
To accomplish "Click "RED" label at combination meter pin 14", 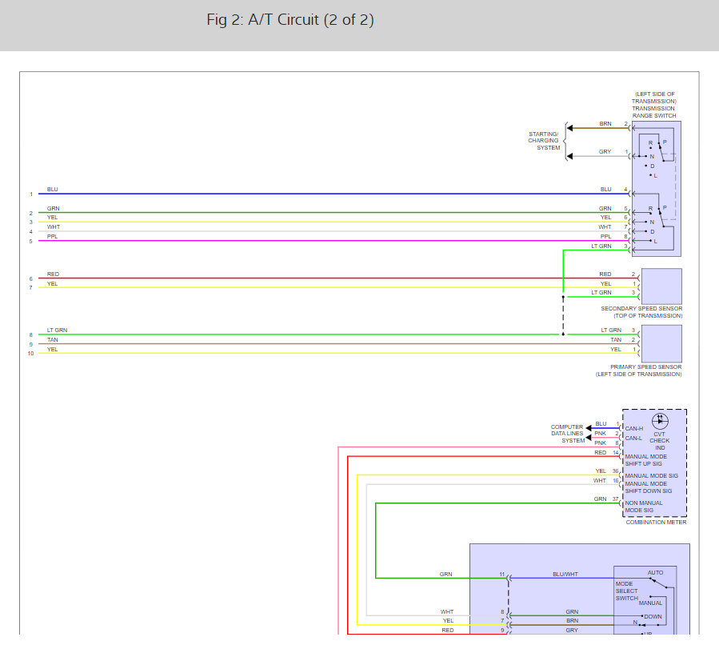I will click(x=601, y=452).
